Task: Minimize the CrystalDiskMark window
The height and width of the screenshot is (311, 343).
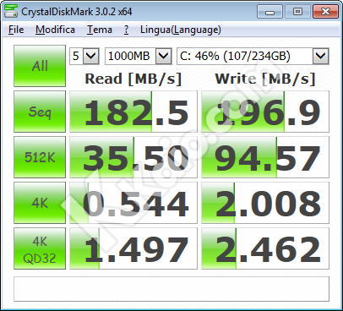Action: coord(269,12)
